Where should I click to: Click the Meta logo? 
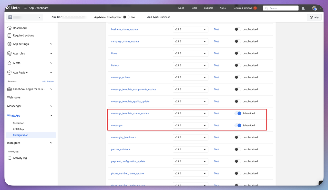coord(13,8)
